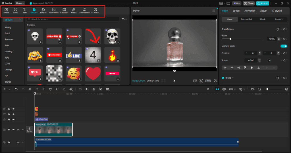
Task: Open the Menu dropdown in title bar
Action: [20, 3]
